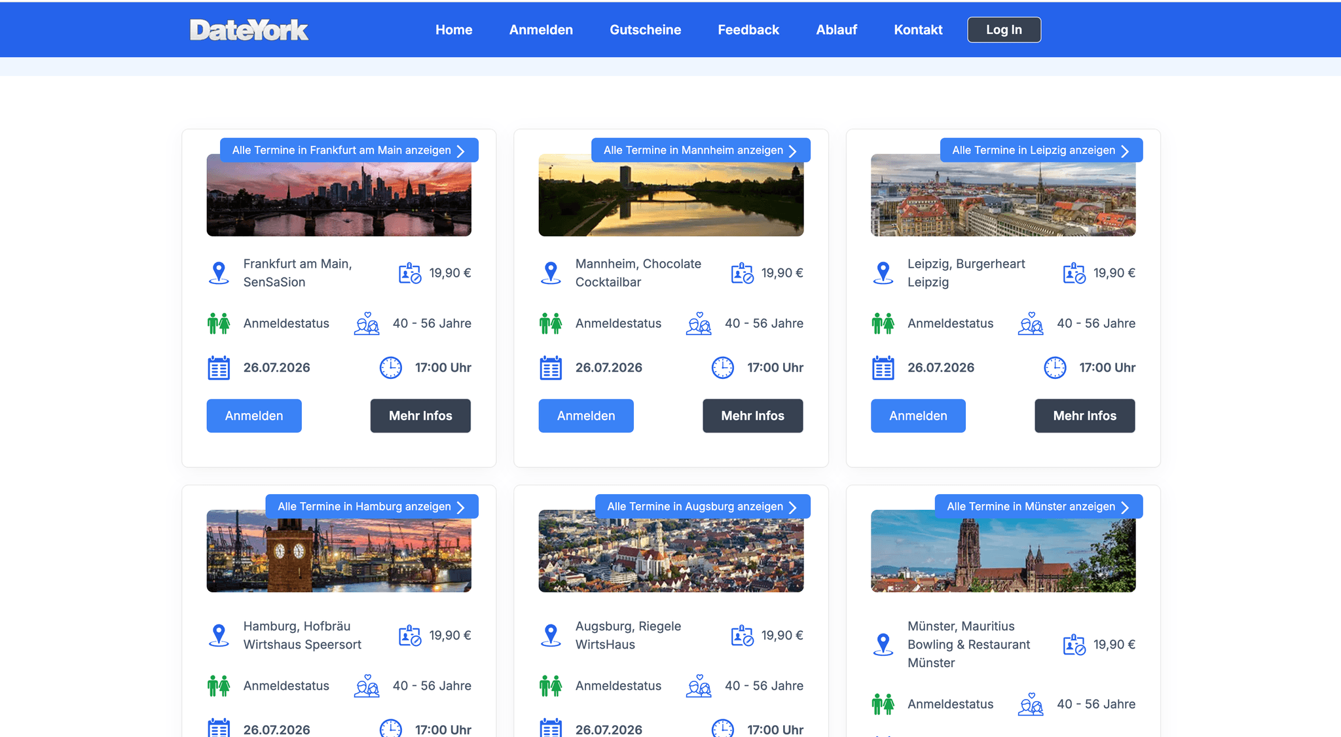Screen dimensions: 1341x737
Task: Click the price badge icon in Hamburg card
Action: point(410,636)
